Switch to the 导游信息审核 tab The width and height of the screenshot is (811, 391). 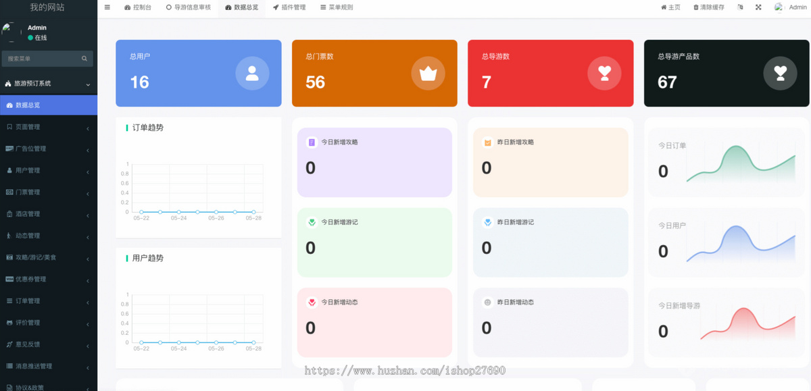tap(189, 7)
